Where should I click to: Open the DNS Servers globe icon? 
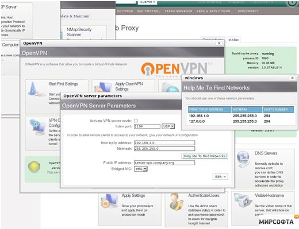point(243,158)
